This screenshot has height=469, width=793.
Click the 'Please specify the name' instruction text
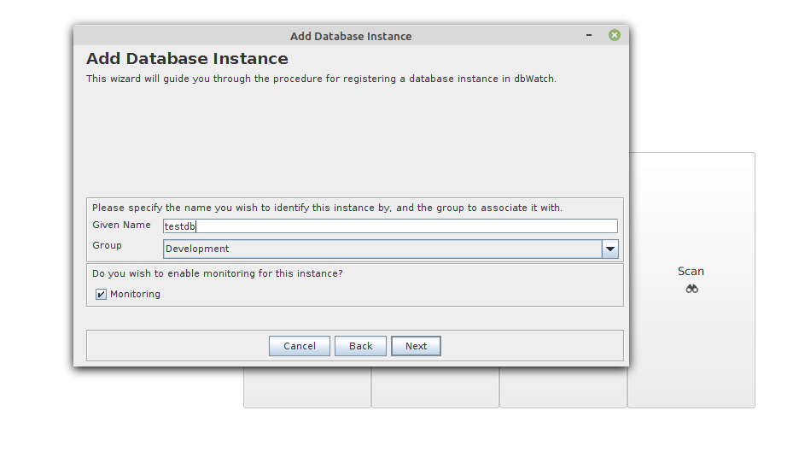(327, 208)
